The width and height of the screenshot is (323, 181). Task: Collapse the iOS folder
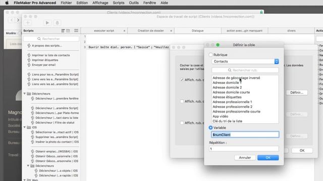25,127
